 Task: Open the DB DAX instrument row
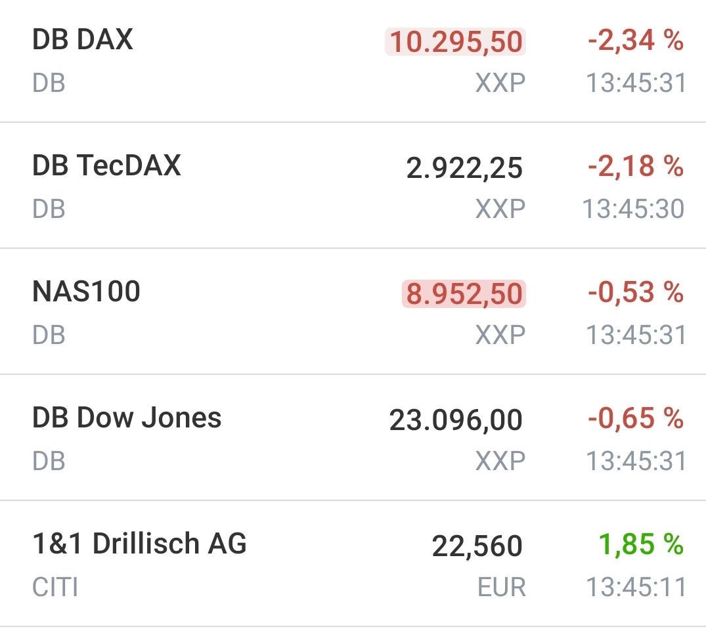[83, 40]
